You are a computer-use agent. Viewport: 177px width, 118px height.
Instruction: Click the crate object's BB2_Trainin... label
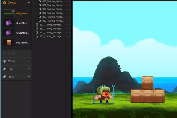point(23,43)
